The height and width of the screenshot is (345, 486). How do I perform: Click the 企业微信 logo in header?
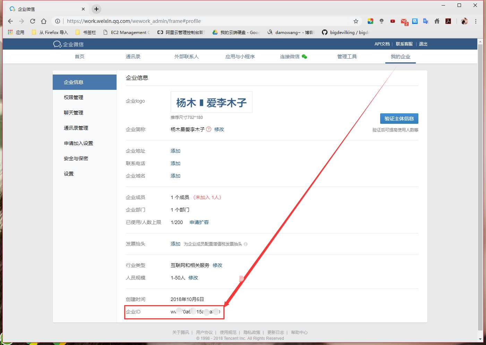(x=68, y=44)
